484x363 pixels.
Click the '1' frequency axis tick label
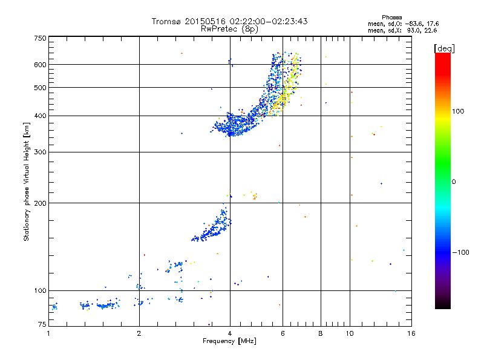48,333
